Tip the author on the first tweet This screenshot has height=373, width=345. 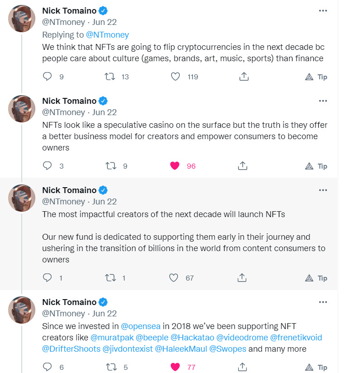point(316,77)
